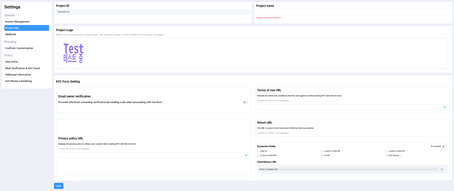Image resolution: width=454 pixels, height=191 pixels.
Task: Click the Privacy policy URL checkmark icon
Action: point(246,155)
